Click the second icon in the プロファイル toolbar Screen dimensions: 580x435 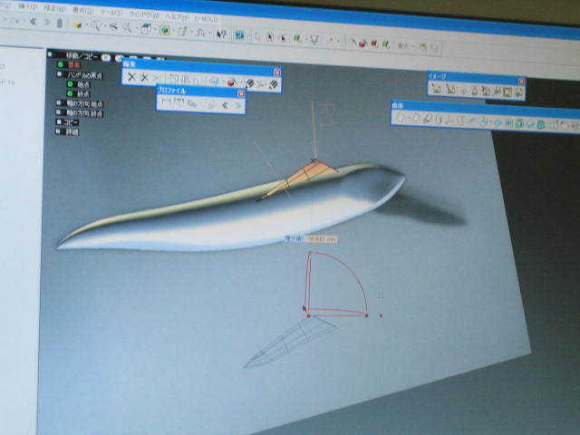(x=179, y=103)
